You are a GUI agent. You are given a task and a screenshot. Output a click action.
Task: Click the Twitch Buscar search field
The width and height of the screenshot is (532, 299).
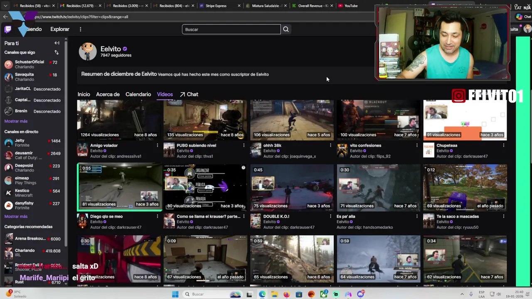pos(231,29)
